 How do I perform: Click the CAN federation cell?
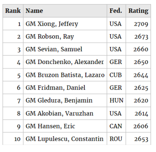[x=116, y=126]
